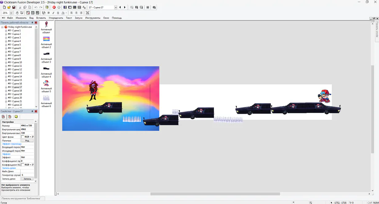This screenshot has width=379, height=204.
Task: Click the Запись demo record button
Action: pos(27,179)
